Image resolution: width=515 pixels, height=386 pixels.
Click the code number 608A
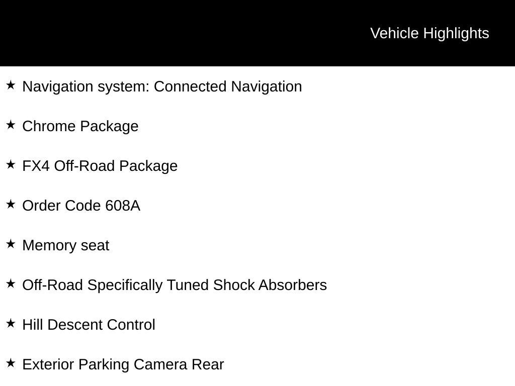(123, 206)
